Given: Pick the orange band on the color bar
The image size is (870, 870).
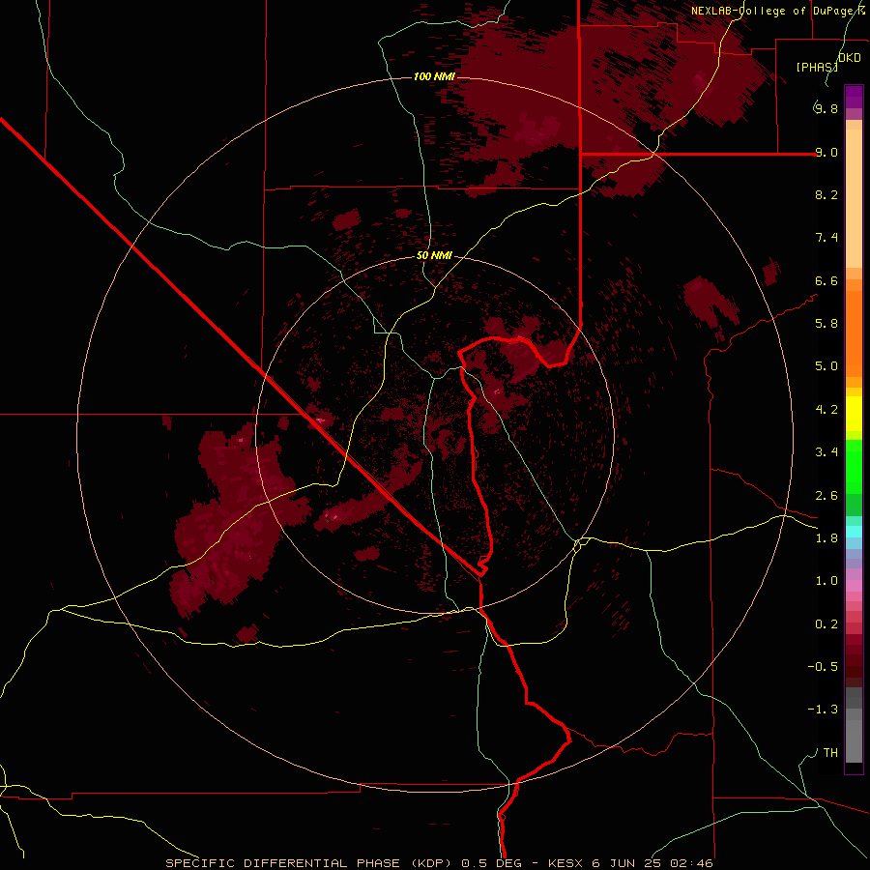Looking at the screenshot, I should tap(854, 333).
